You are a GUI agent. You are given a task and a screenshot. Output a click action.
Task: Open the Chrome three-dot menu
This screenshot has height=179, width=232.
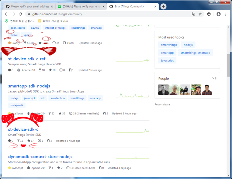point(225,14)
